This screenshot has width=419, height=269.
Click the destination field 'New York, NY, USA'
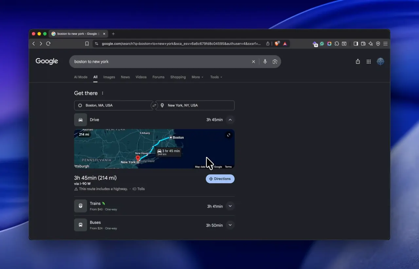[x=195, y=106]
